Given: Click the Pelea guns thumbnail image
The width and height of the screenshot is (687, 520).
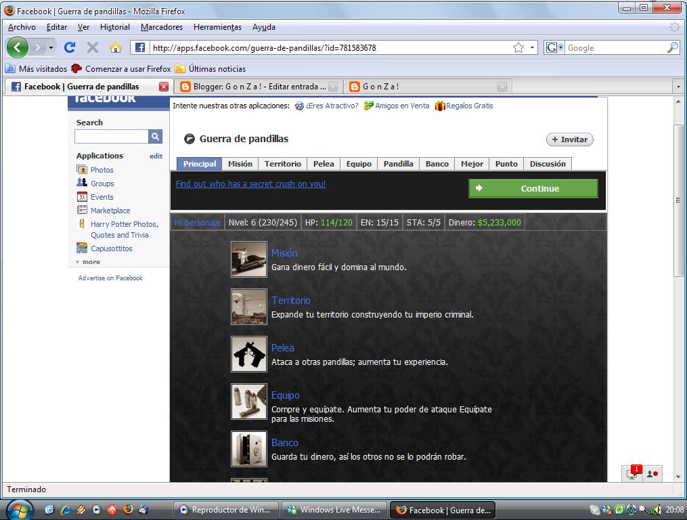Looking at the screenshot, I should click(249, 354).
